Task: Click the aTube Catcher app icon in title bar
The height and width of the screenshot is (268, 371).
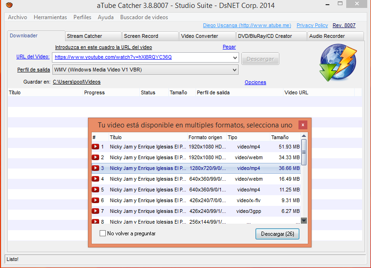Action: pyautogui.click(x=9, y=5)
